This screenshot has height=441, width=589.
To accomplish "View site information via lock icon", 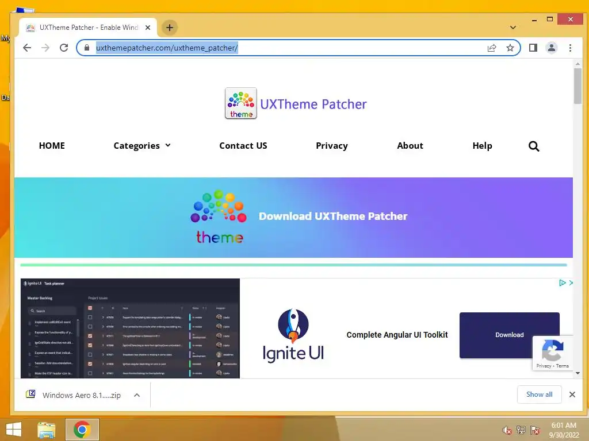I will [87, 48].
